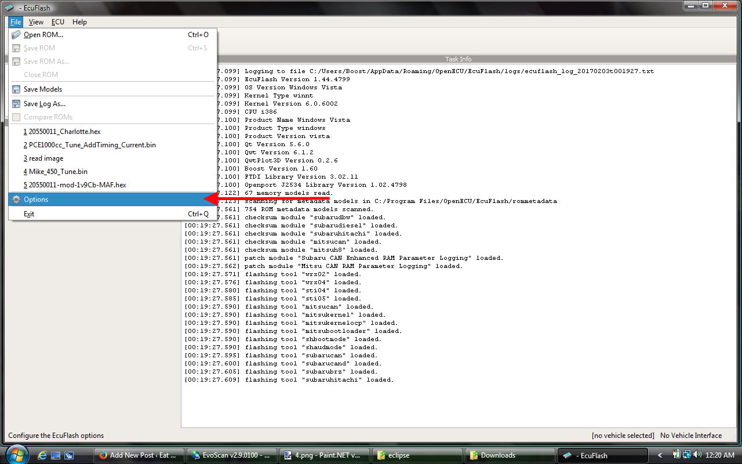
Task: Click the network tray icon
Action: pyautogui.click(x=686, y=455)
